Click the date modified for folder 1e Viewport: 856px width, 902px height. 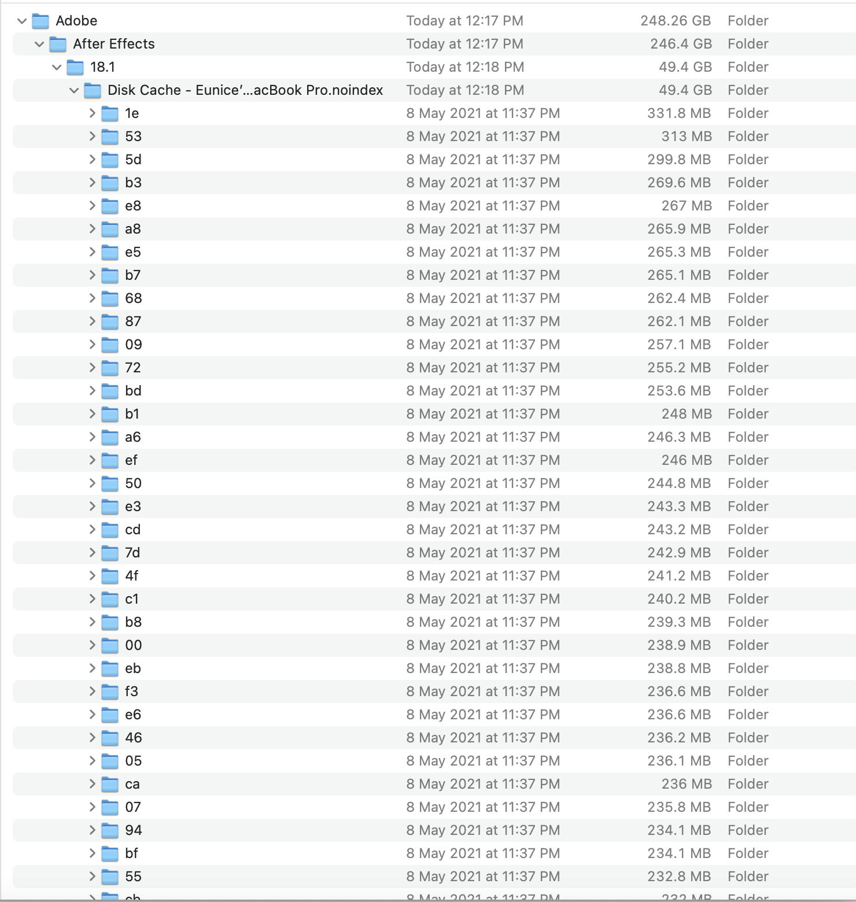coord(483,113)
